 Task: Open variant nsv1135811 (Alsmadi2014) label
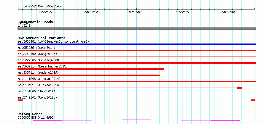[x=39, y=85]
